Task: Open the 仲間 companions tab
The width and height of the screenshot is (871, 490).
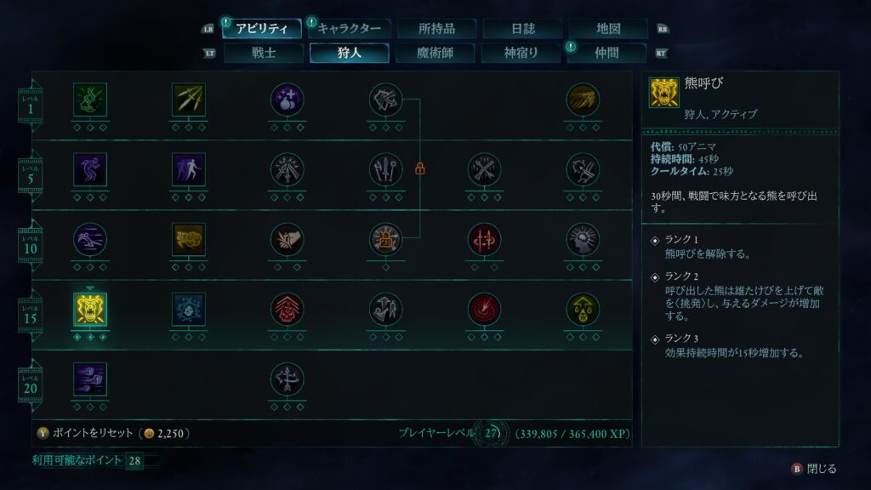Action: coord(606,53)
